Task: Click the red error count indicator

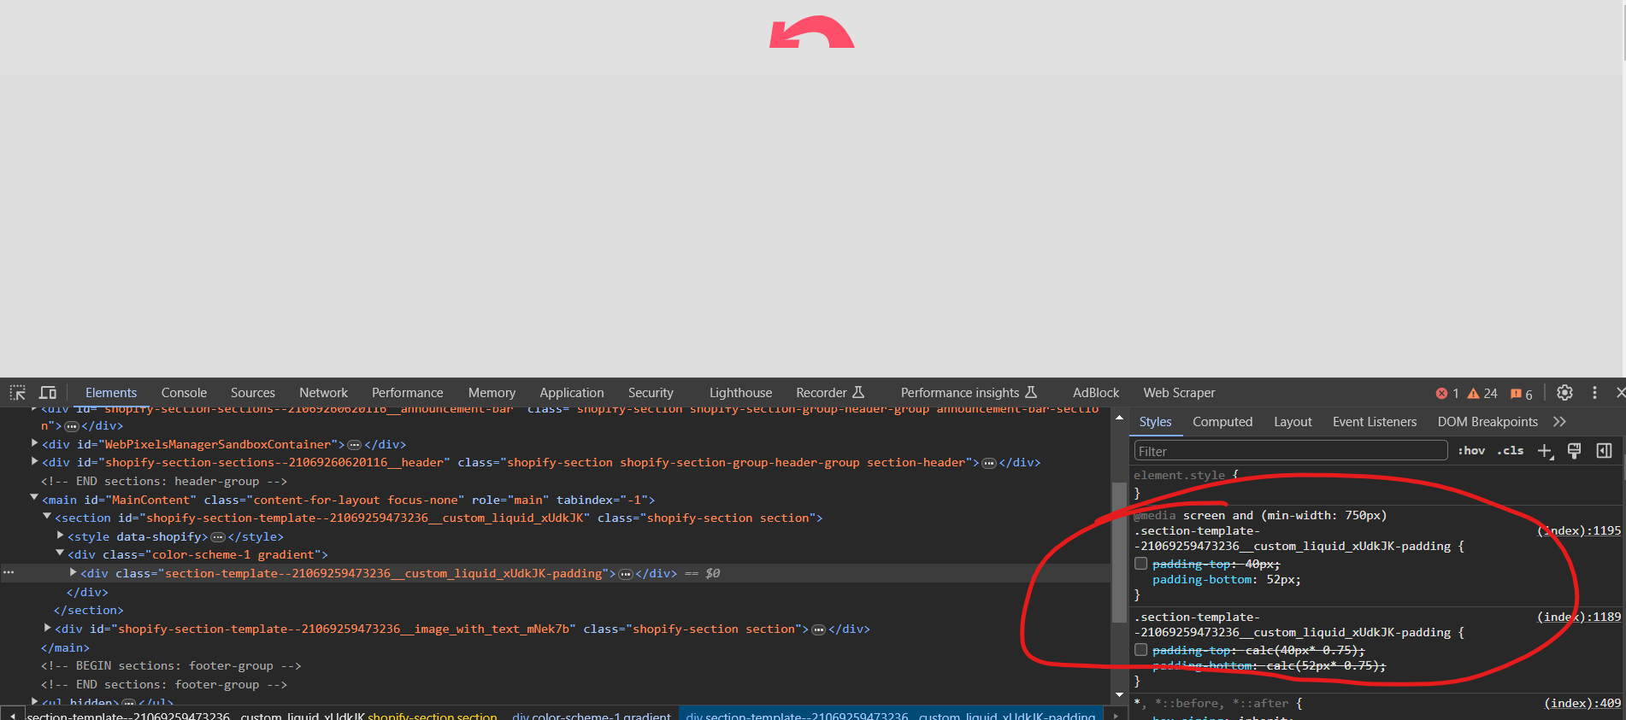Action: click(1447, 394)
